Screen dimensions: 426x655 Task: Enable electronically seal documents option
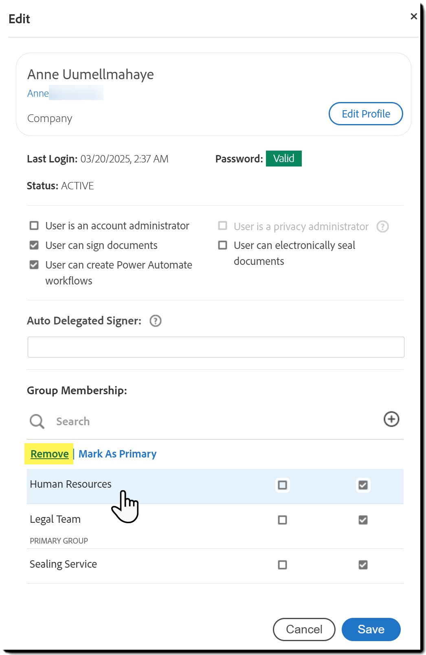point(223,245)
